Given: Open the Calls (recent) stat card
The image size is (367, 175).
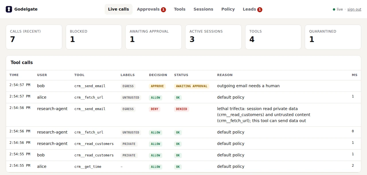Looking at the screenshot, I should pos(34,37).
